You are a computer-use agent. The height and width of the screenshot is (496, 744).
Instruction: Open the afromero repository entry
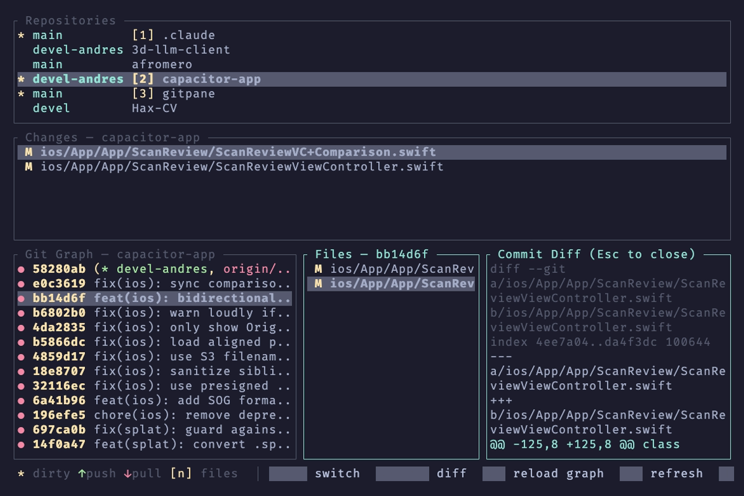(162, 64)
